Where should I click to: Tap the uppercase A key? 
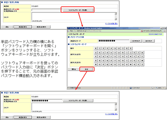pos(96,61)
